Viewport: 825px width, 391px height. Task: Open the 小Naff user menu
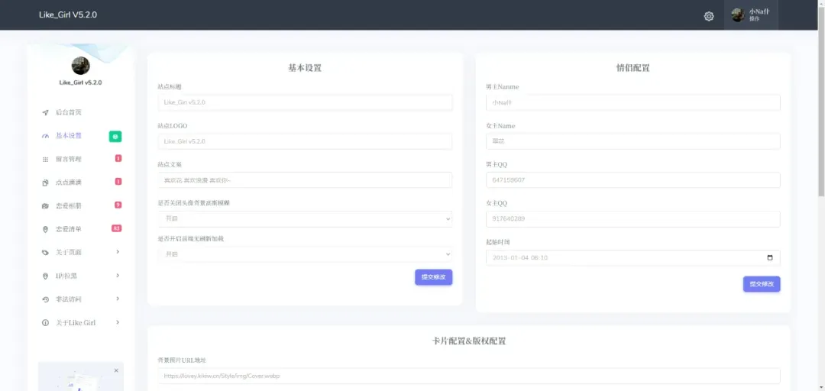click(751, 15)
